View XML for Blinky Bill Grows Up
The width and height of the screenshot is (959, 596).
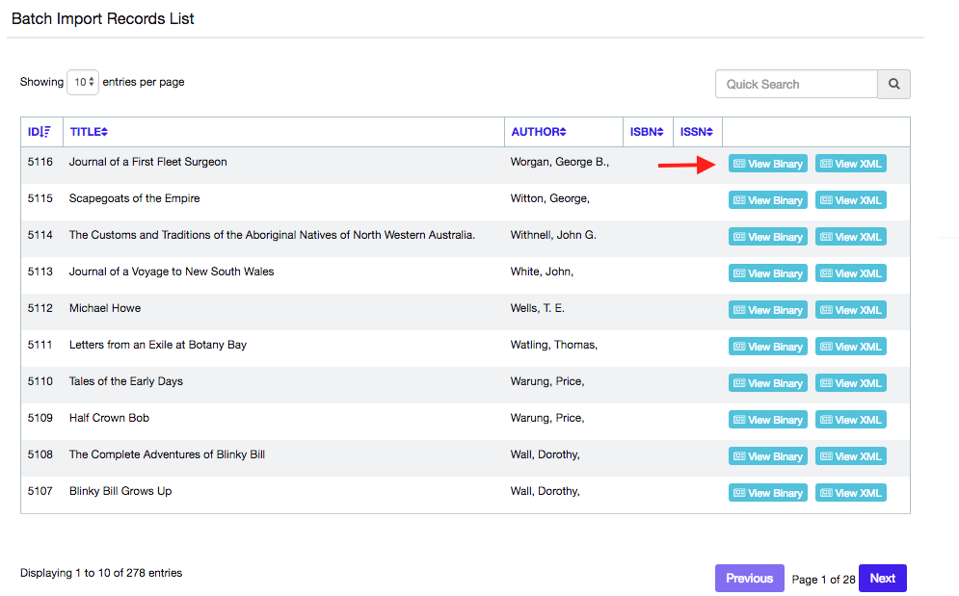850,493
